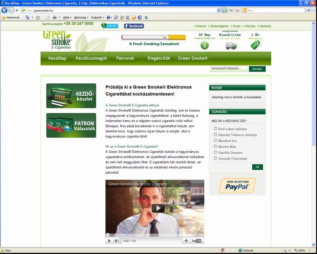
Task: Open the Kosár link in top bar
Action: (237, 26)
